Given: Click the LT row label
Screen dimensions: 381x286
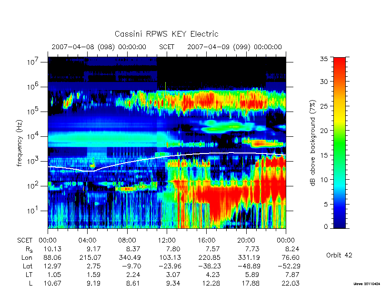Looking at the screenshot, I should point(29,275).
